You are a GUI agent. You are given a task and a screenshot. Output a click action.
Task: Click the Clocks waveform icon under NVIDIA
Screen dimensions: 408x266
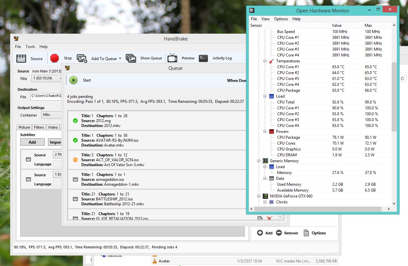tap(272, 202)
